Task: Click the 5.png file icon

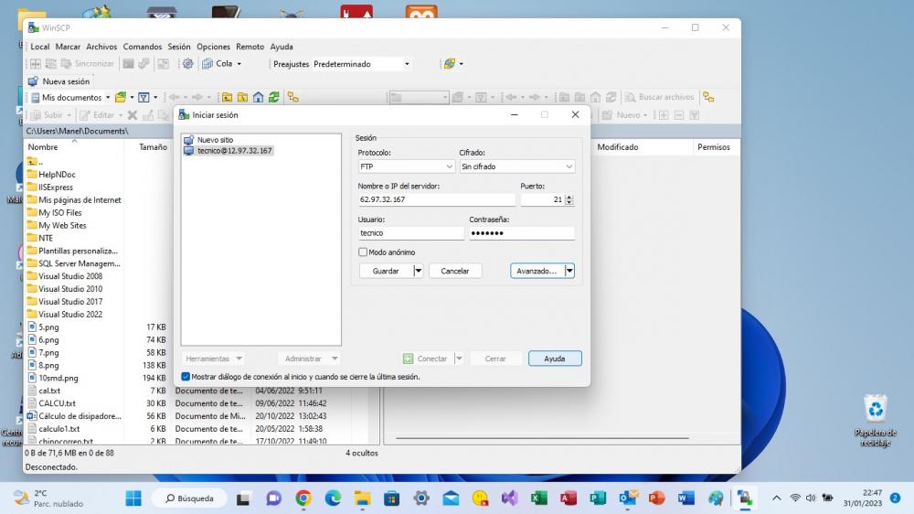Action: coord(32,327)
